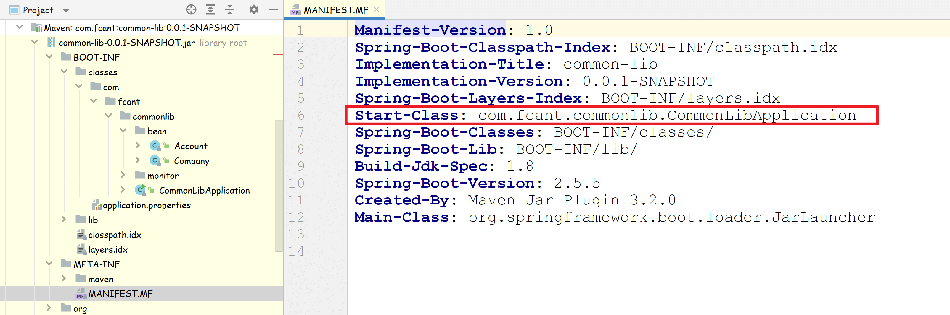Click the Implementation-Title value common-lib
This screenshot has width=950, height=315.
(610, 64)
